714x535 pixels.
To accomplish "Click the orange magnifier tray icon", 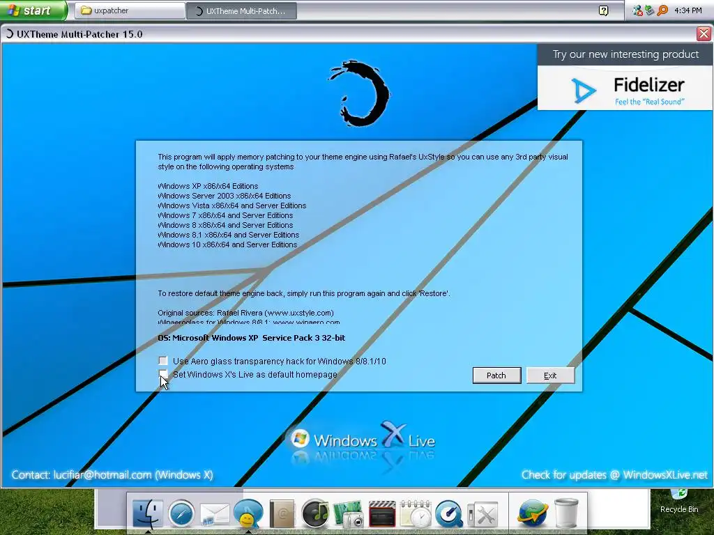I will coord(662,10).
